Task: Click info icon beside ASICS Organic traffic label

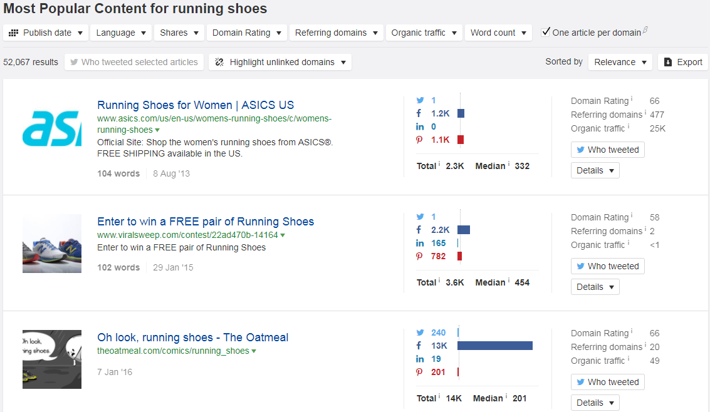Action: [x=629, y=126]
